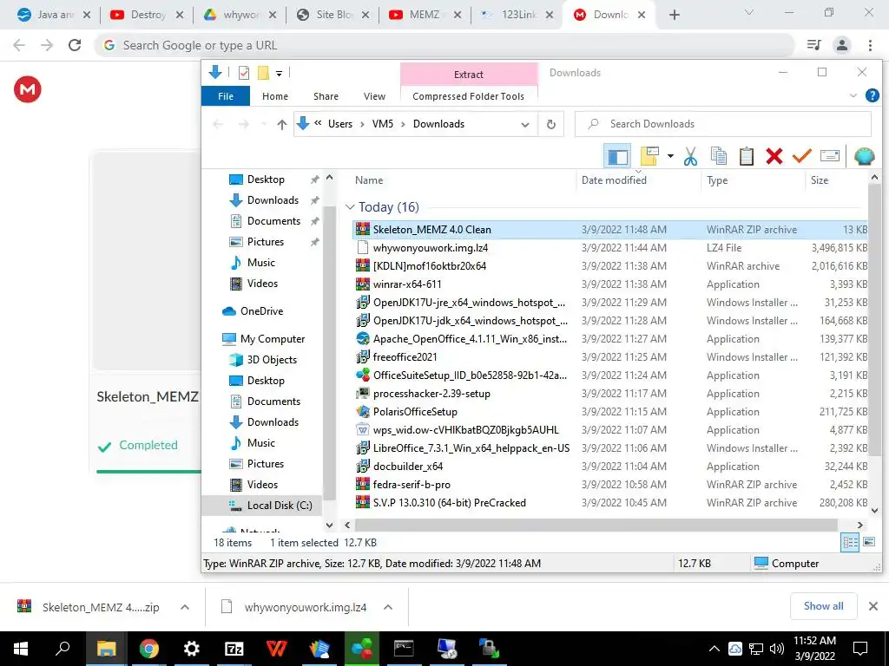Screen dimensions: 889x666
Task: Open Settings gear in the taskbar
Action: [192, 649]
